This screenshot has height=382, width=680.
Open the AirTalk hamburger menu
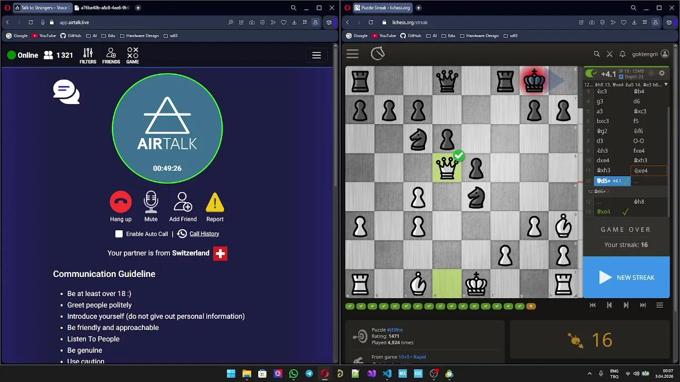[x=317, y=55]
